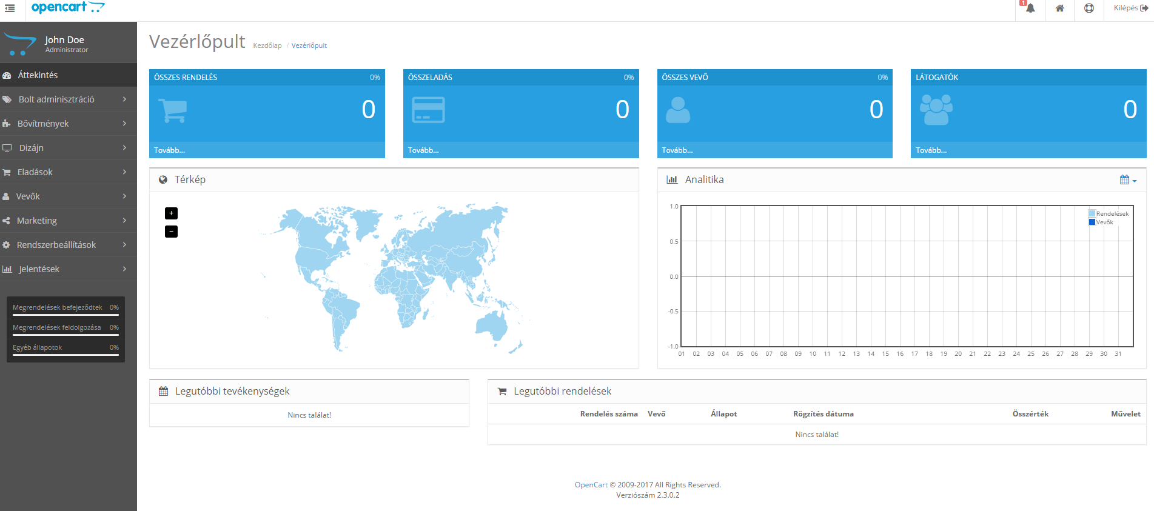This screenshot has width=1154, height=511.
Task: Expand the Eladások chevron arrow
Action: point(124,172)
